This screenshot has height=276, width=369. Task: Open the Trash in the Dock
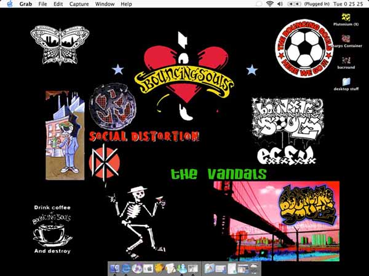(254, 269)
